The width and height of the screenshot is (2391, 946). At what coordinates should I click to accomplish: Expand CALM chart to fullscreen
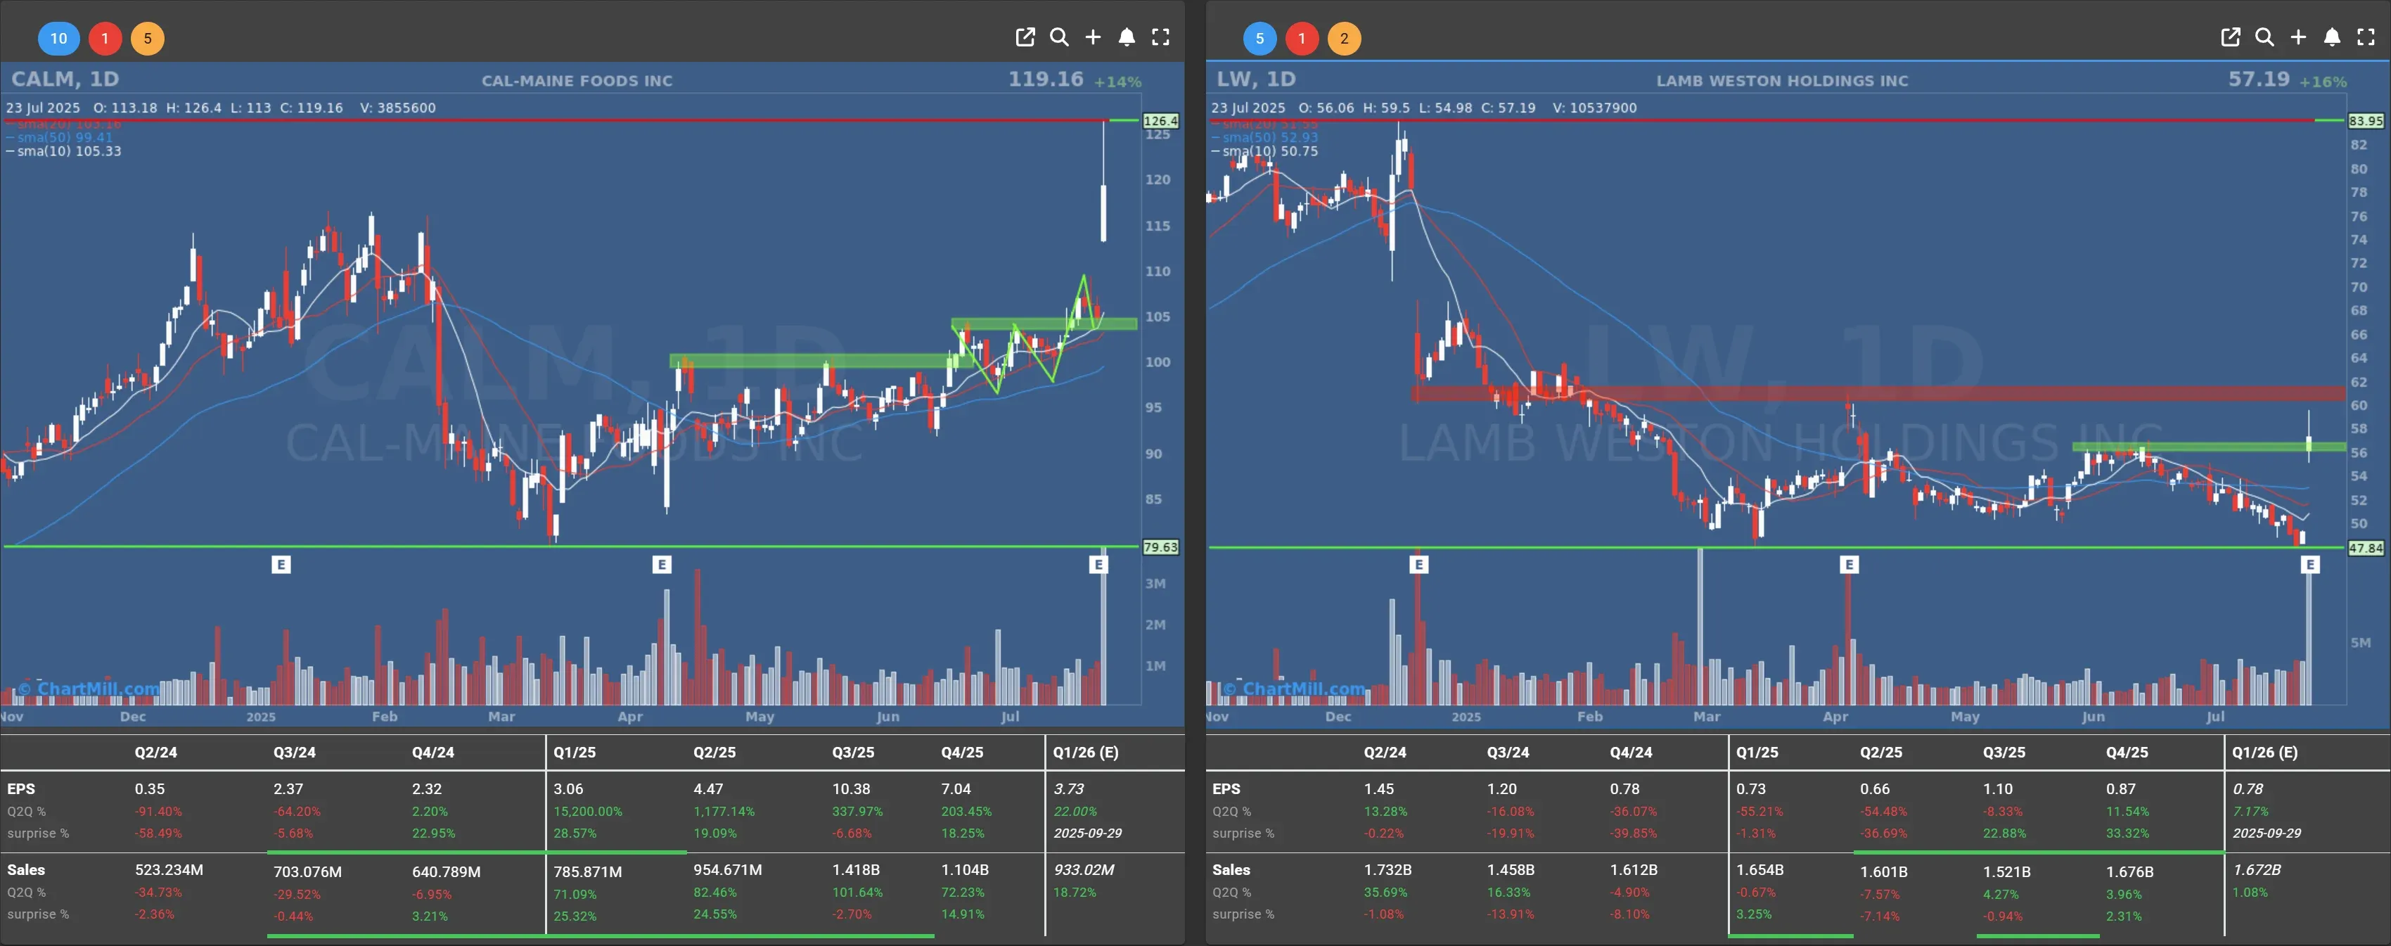click(x=1160, y=37)
